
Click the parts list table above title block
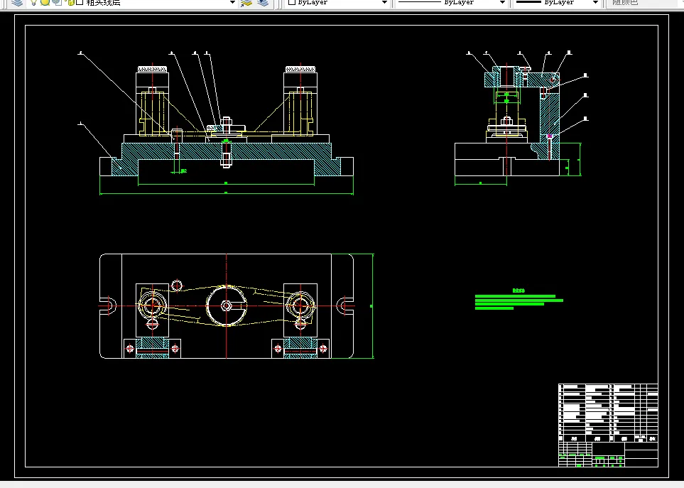tap(608, 411)
